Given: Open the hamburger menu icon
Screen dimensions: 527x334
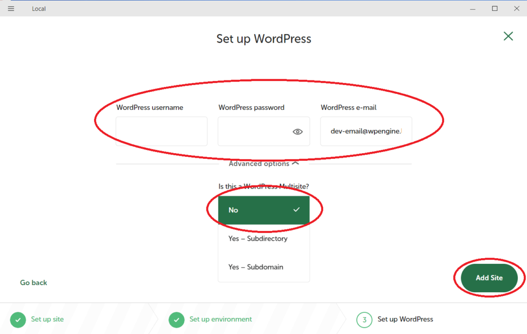Looking at the screenshot, I should tap(11, 9).
